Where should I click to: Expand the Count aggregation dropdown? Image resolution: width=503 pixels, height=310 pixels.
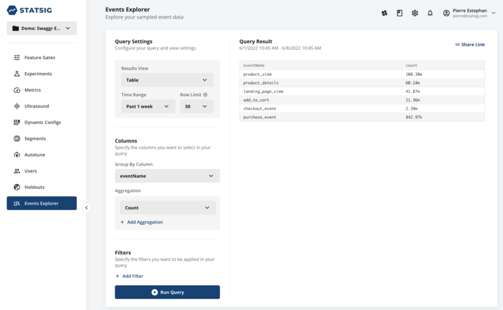[168, 207]
